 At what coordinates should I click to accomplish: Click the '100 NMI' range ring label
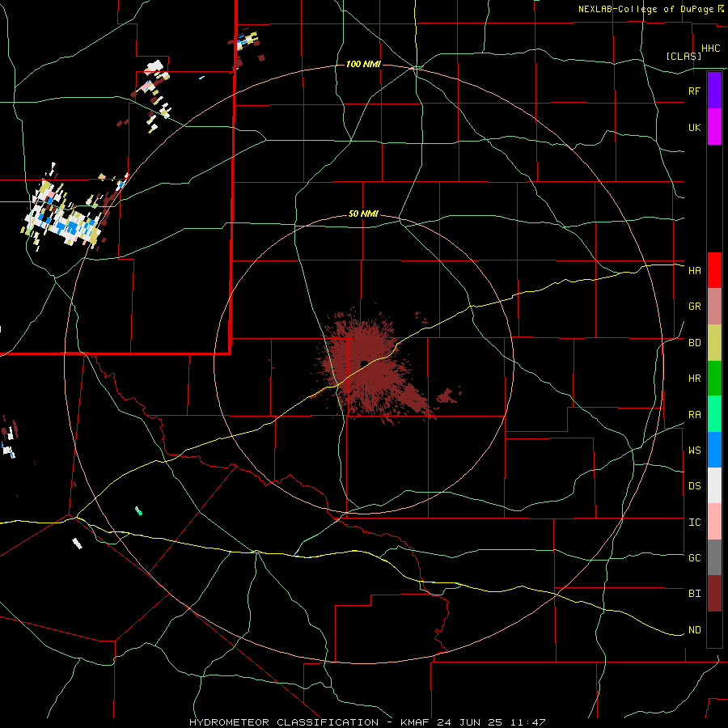coord(363,64)
